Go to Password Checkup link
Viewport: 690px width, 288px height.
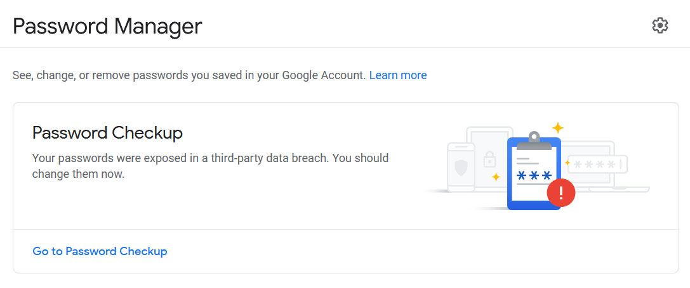point(100,251)
